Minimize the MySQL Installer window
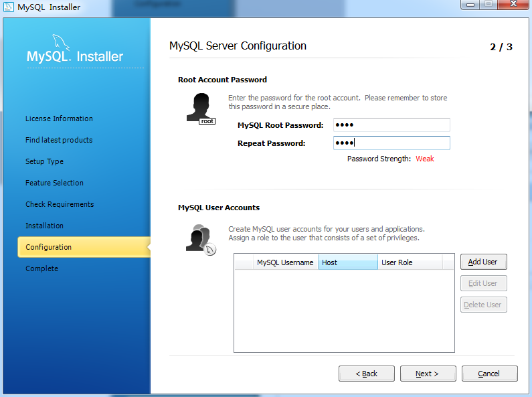 point(470,5)
